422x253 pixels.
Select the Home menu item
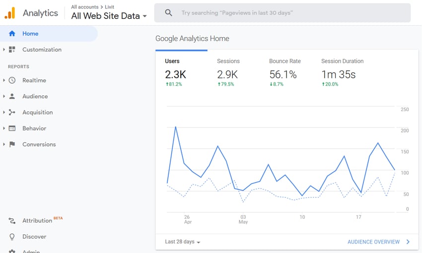[49, 34]
